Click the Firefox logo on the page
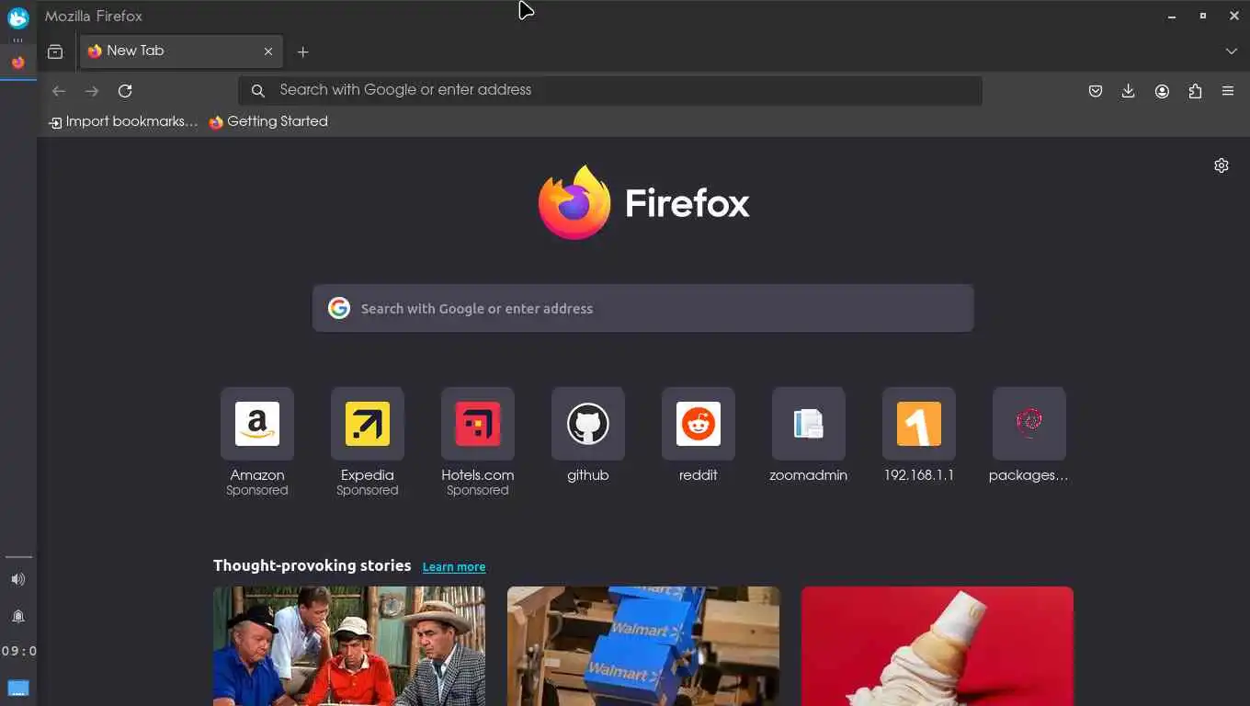The height and width of the screenshot is (706, 1250). pyautogui.click(x=643, y=202)
